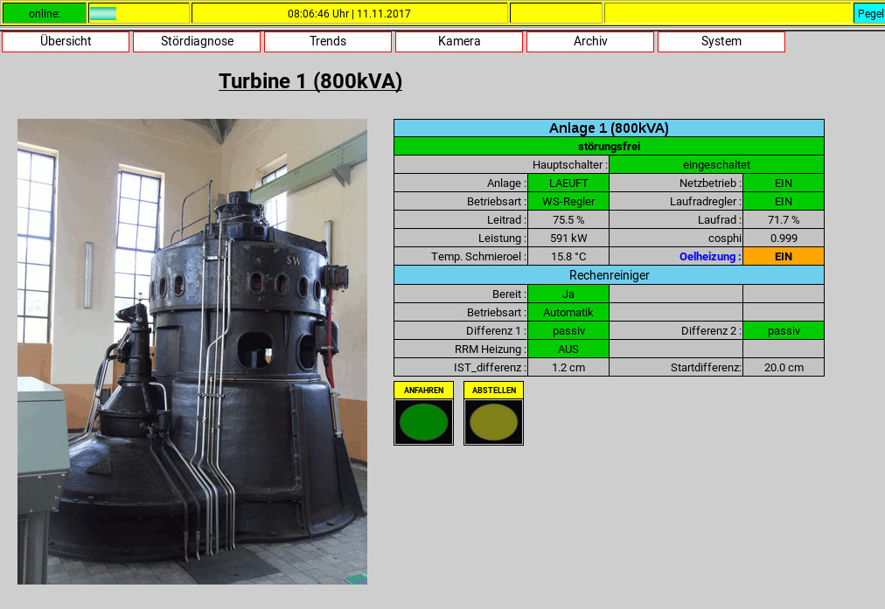Go to the Kamera tab

point(459,41)
